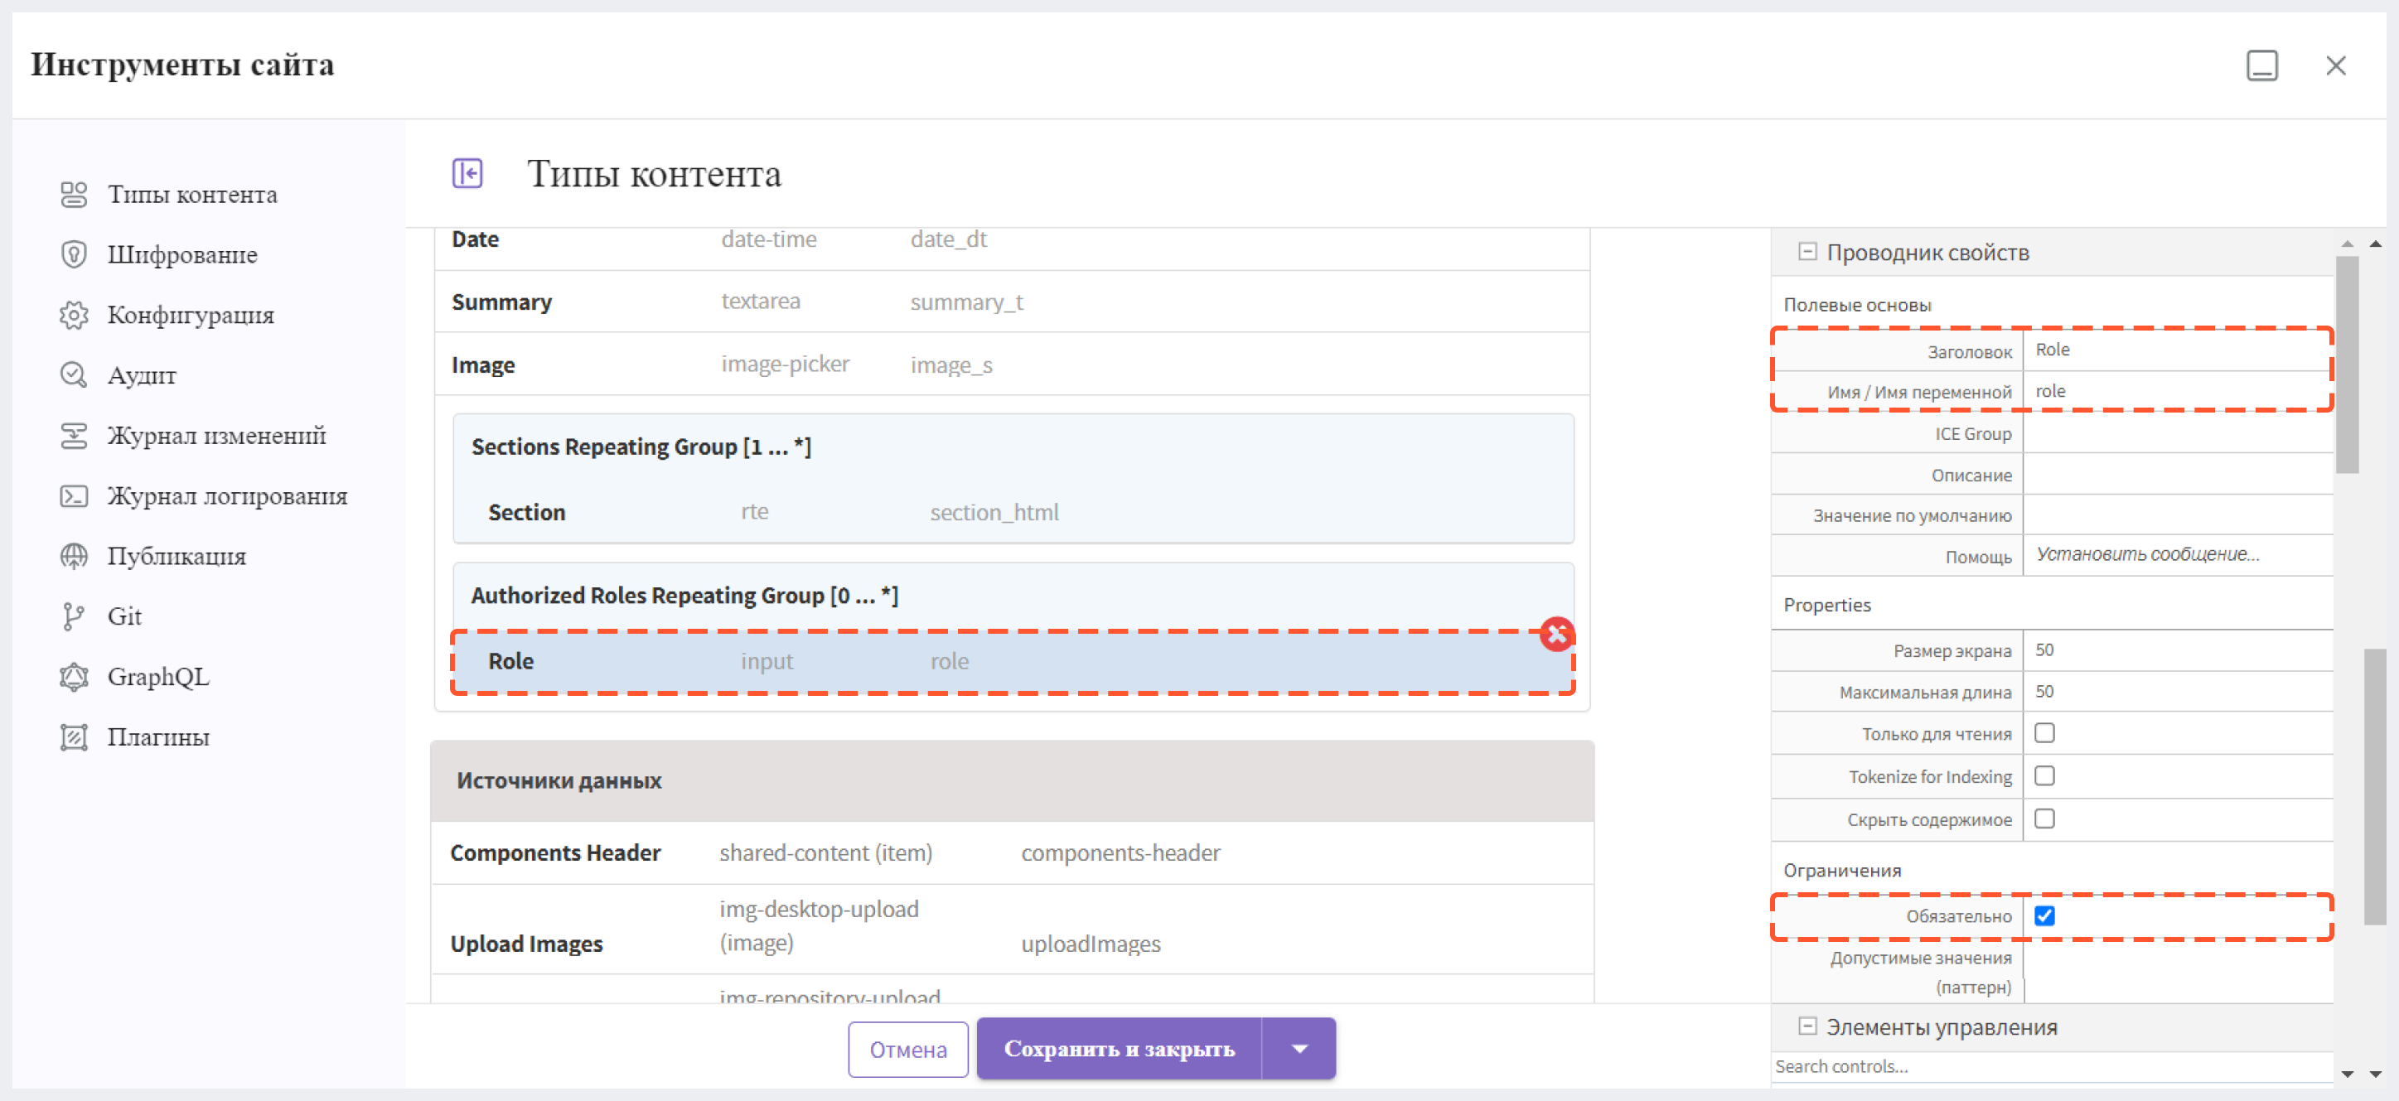Click the Plugins icon
2399x1101 pixels.
(74, 737)
